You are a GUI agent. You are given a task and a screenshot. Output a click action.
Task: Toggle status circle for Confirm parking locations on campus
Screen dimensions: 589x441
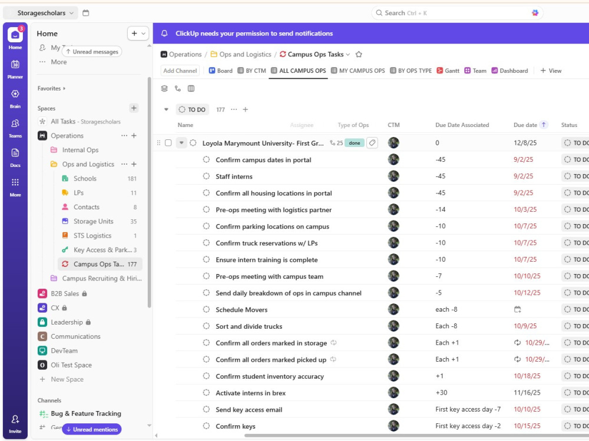tap(206, 226)
